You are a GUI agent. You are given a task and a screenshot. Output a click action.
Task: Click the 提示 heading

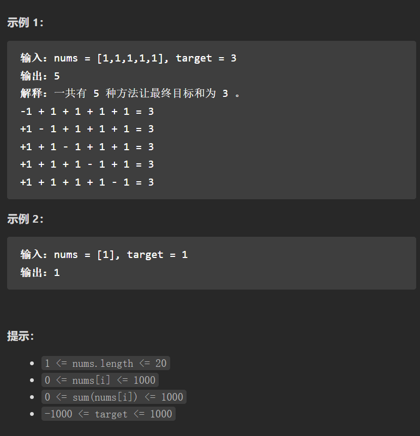point(20,336)
